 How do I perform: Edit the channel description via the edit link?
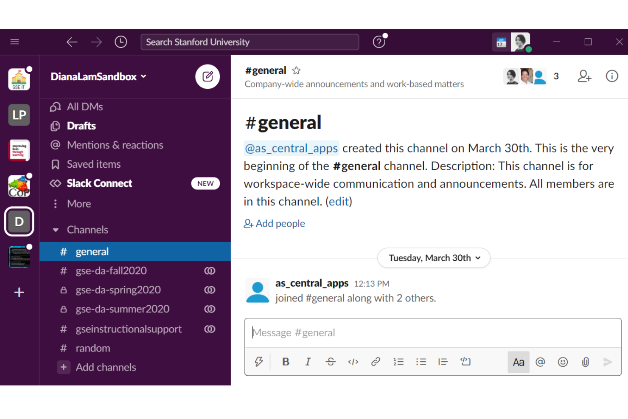click(339, 201)
